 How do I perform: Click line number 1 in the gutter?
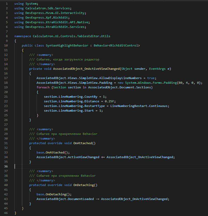coord(7,4)
